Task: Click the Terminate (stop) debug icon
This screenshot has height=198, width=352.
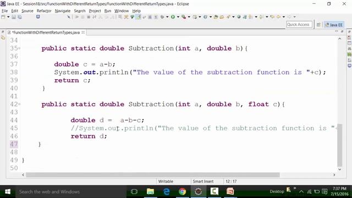Action: [x=89, y=17]
